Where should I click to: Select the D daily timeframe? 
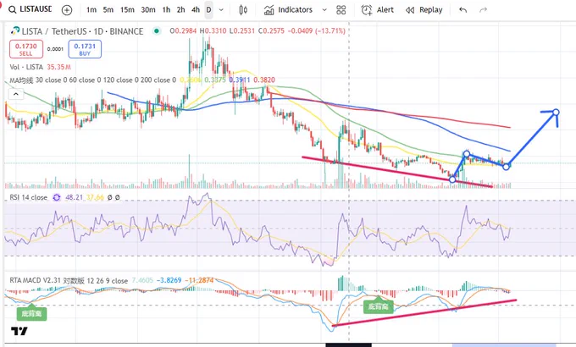coord(208,10)
